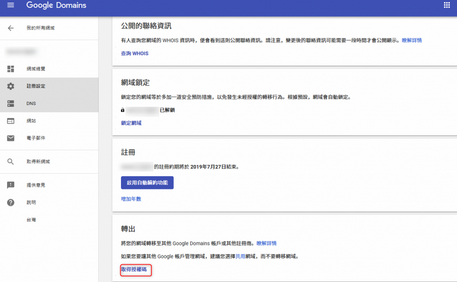The image size is (457, 282).
Task: Open 瞭解詳情 link in 公開的聯絡資訊
Action: [412, 40]
